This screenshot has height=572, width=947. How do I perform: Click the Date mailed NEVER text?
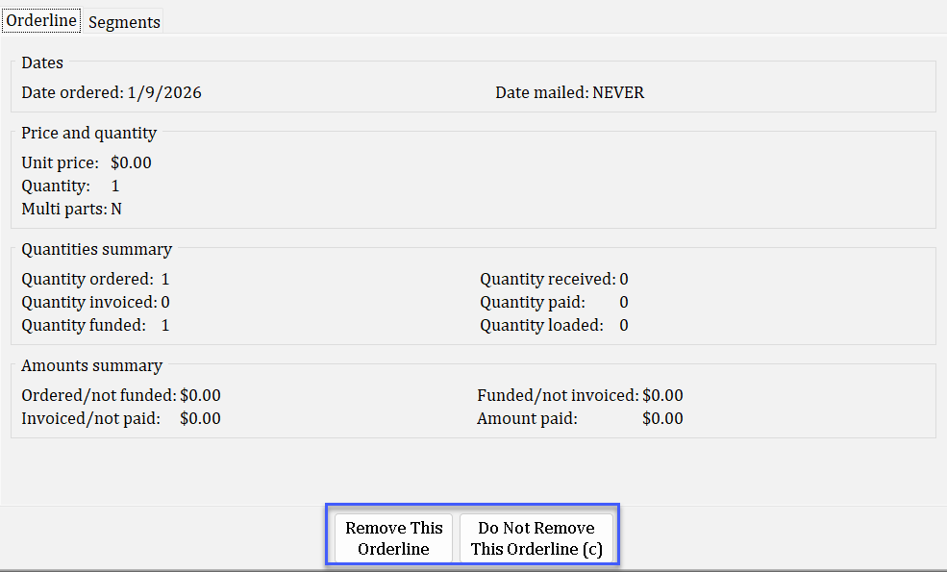(x=569, y=92)
